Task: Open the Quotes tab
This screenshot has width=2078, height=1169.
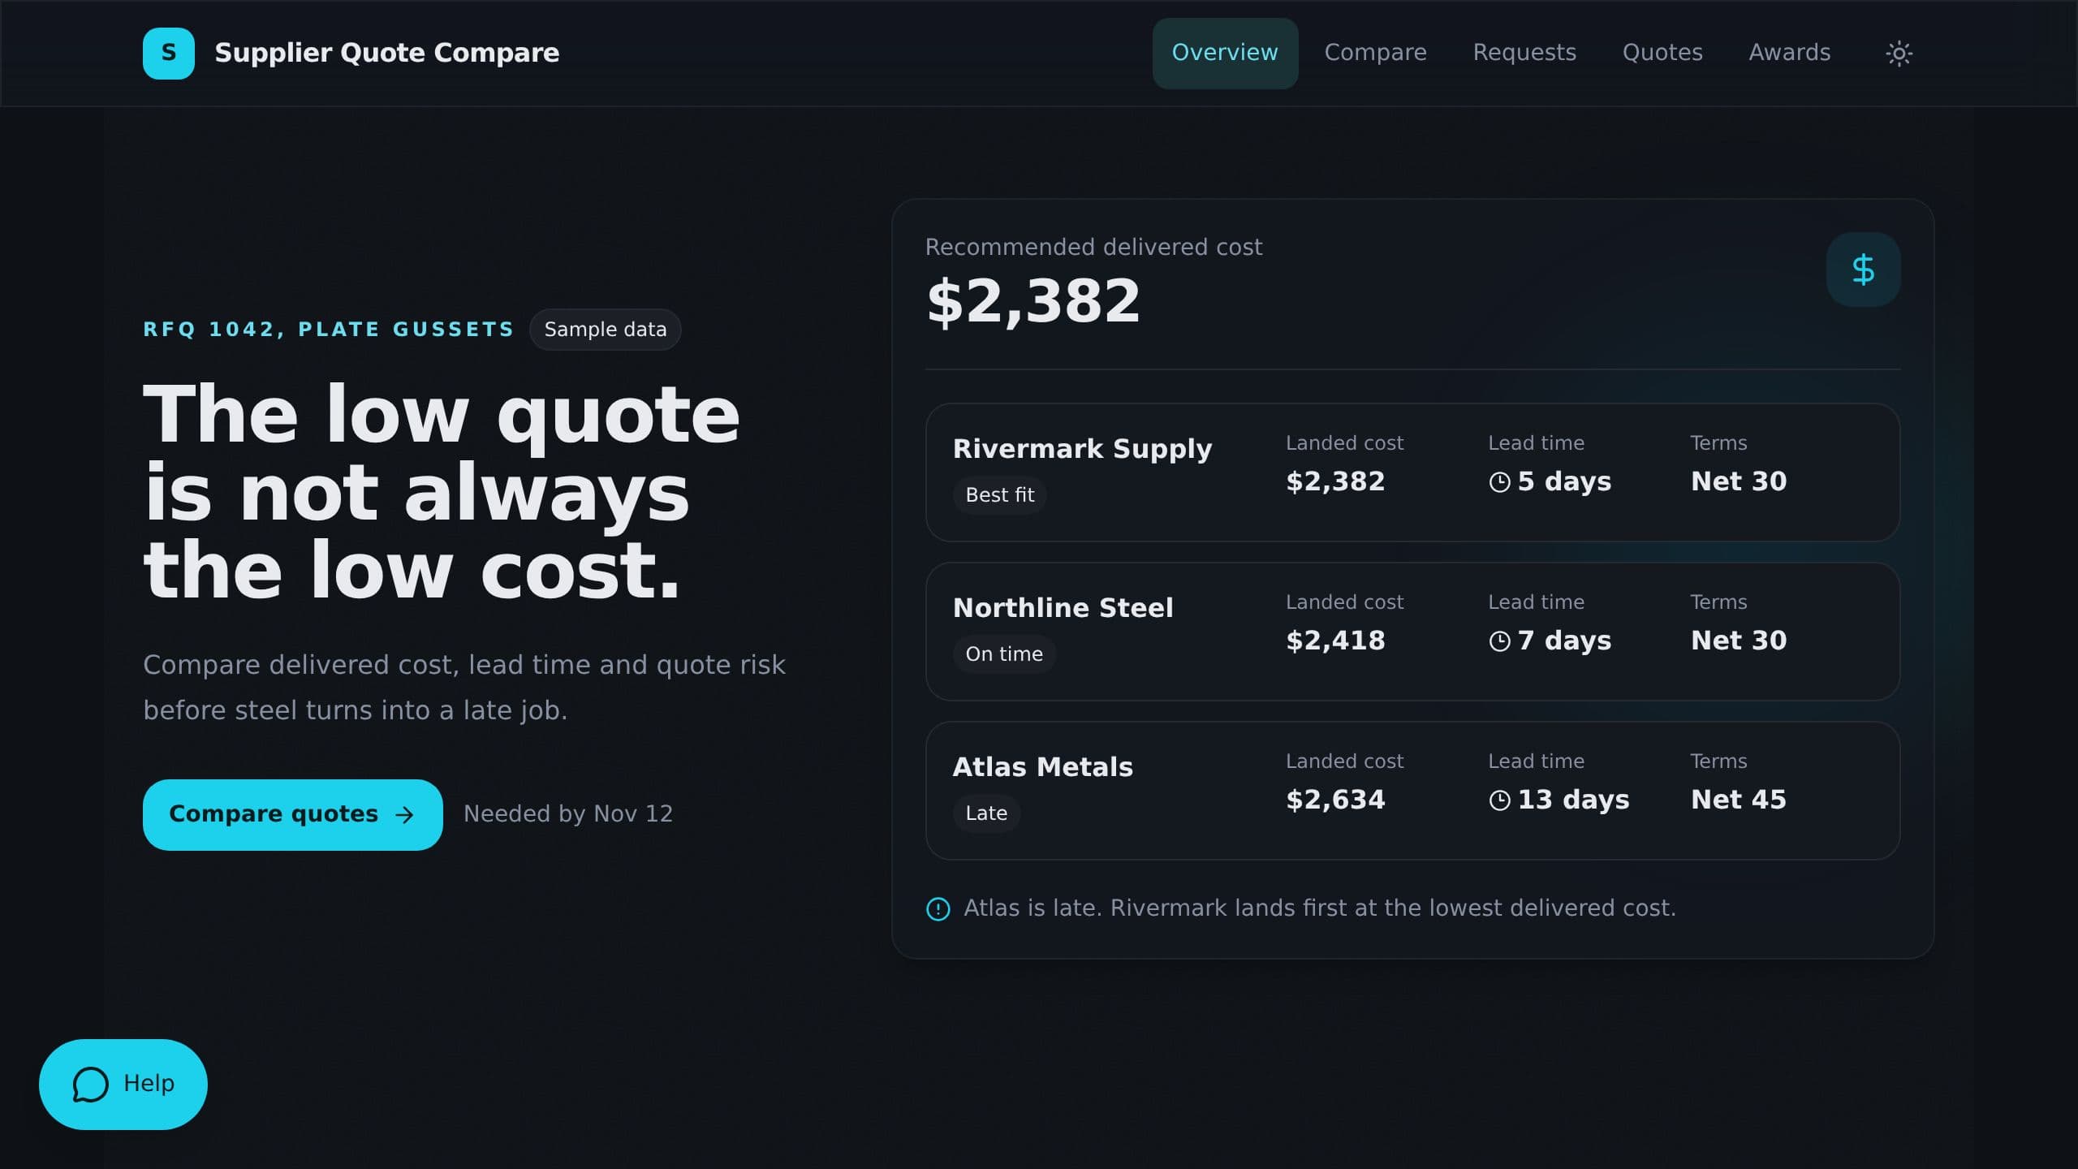Action: [1662, 53]
